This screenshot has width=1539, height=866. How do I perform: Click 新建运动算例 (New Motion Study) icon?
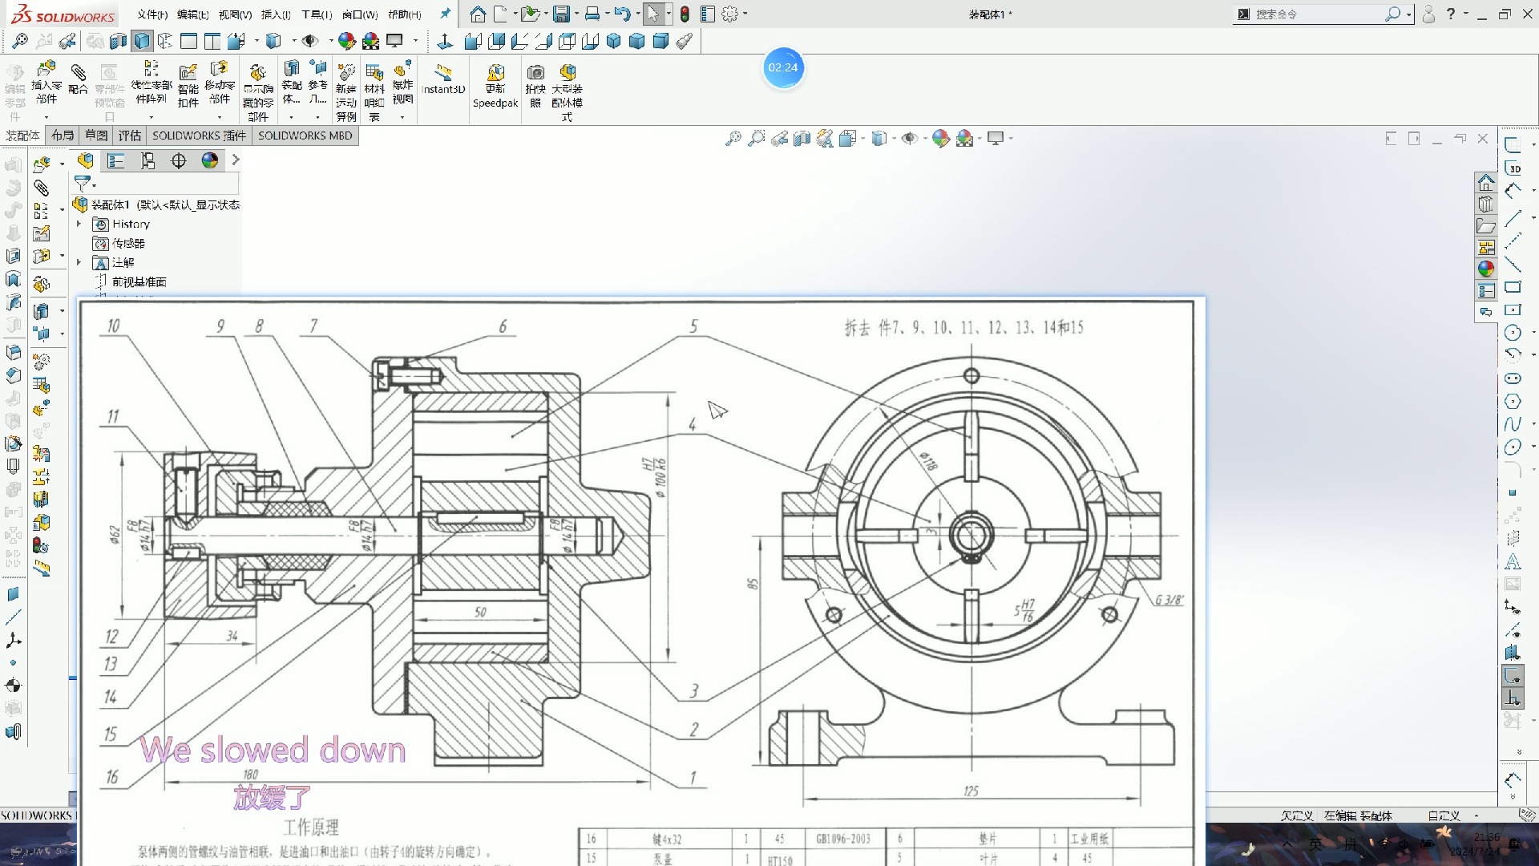tap(345, 92)
